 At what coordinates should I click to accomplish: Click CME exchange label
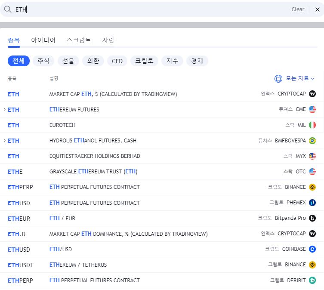pos(301,109)
